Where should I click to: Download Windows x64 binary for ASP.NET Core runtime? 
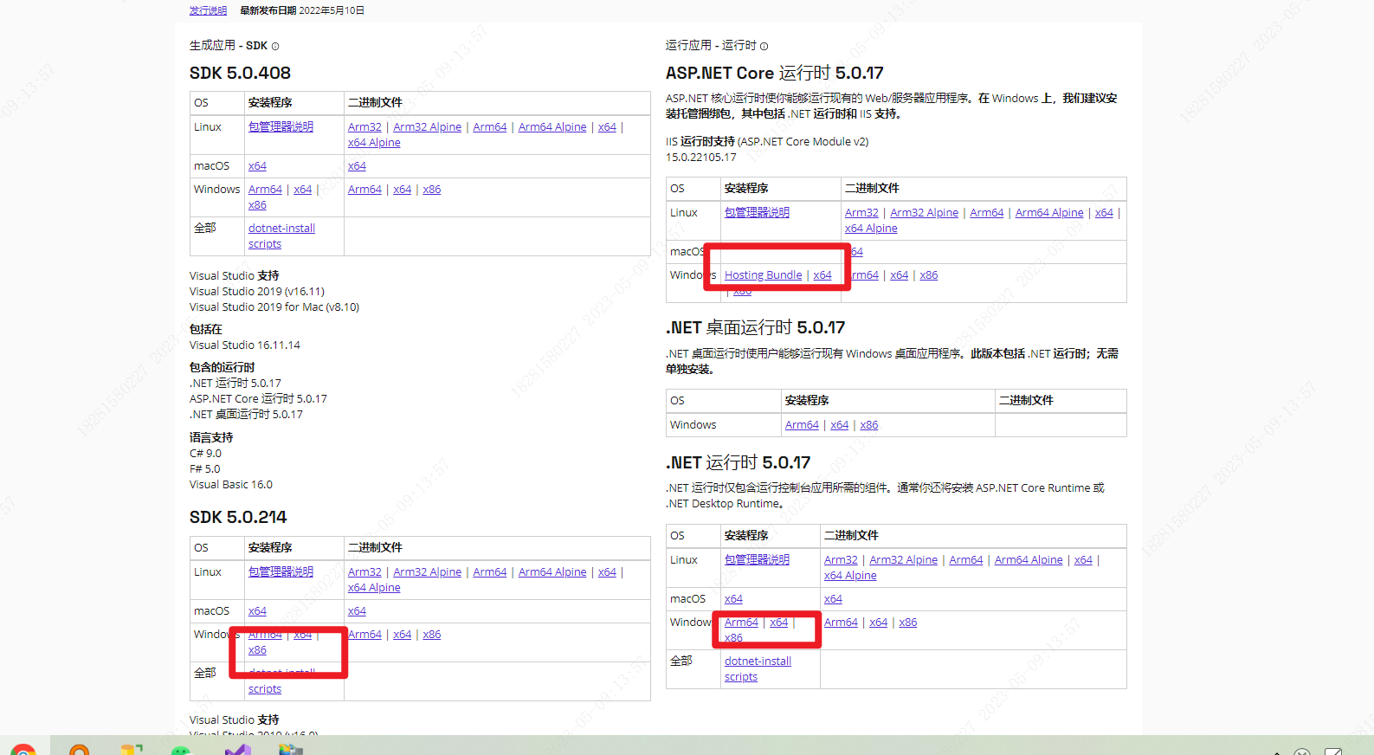(x=899, y=274)
